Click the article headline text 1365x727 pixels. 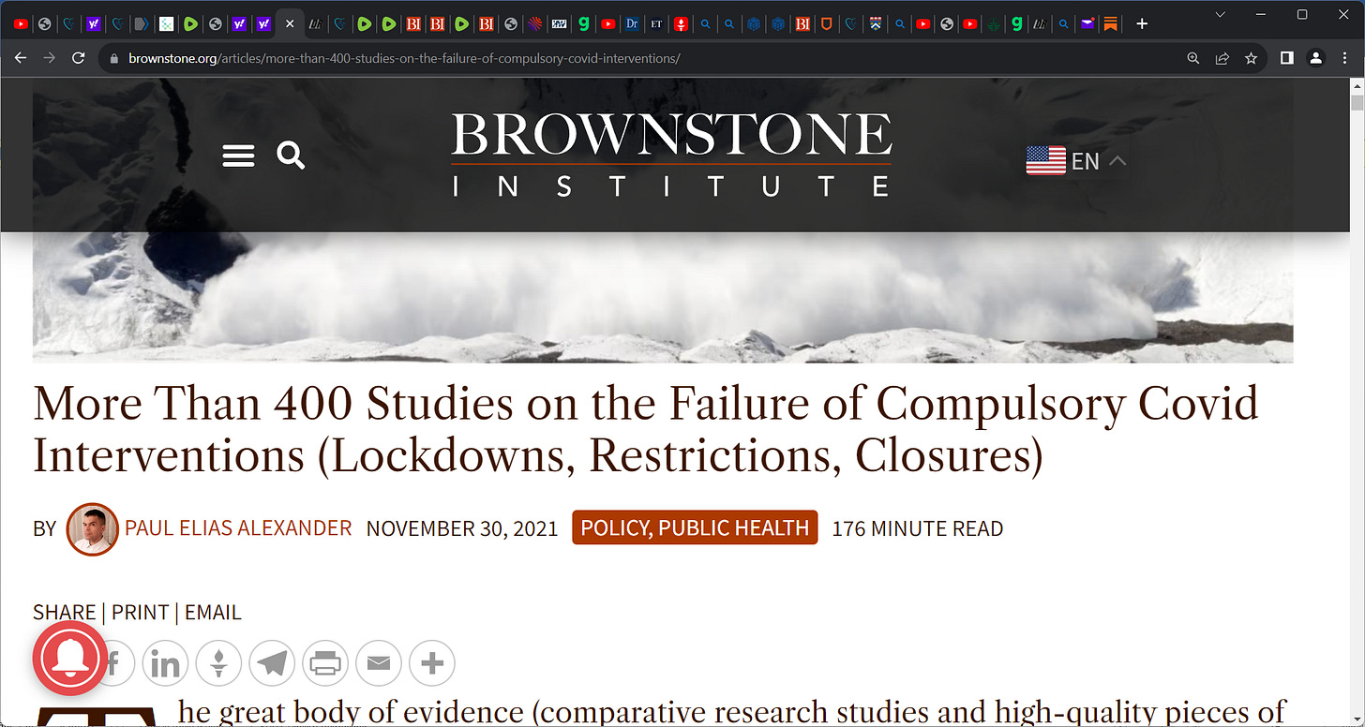click(x=646, y=429)
